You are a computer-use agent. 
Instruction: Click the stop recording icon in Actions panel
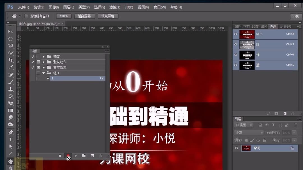tap(60, 155)
